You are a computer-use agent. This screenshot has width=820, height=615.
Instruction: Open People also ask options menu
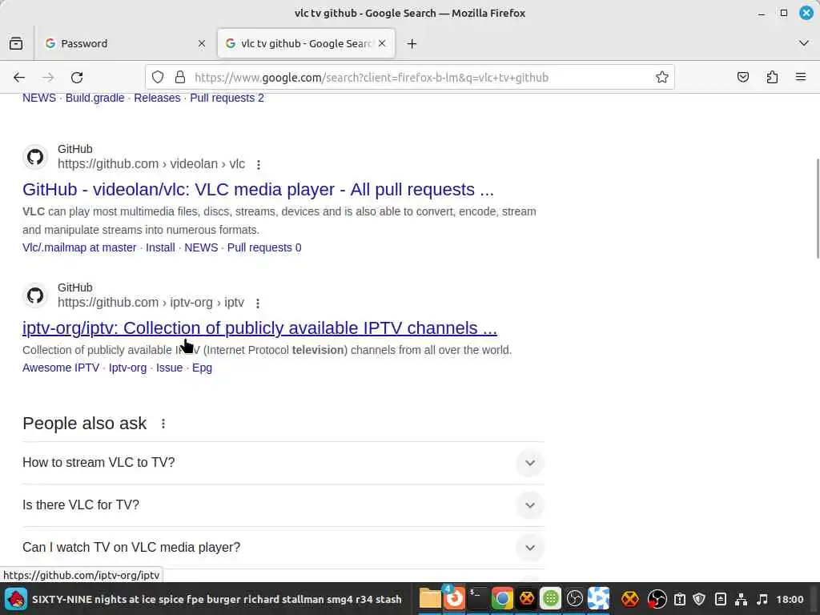pos(163,424)
